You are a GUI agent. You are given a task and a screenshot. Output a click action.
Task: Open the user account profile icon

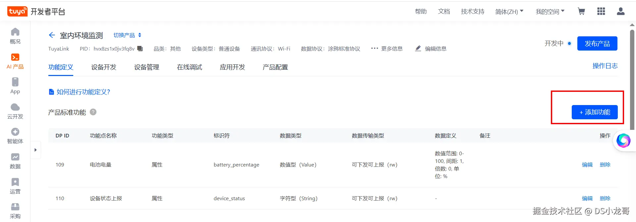[621, 12]
